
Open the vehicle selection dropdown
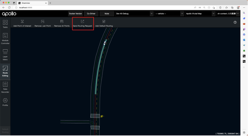[x=169, y=14]
